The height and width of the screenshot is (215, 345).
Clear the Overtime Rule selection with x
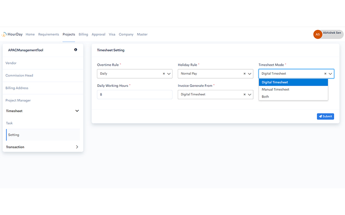(163, 74)
